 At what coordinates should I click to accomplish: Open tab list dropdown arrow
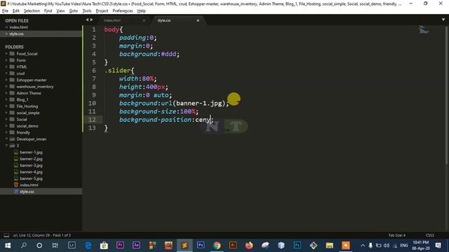(x=443, y=20)
